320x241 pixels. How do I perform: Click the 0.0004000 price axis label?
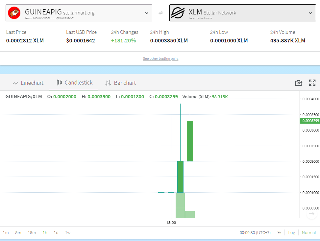pyautogui.click(x=310, y=99)
